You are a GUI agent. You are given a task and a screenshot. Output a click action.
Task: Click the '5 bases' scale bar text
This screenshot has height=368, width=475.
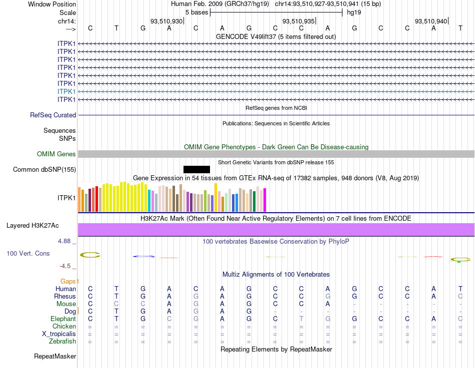tap(197, 12)
